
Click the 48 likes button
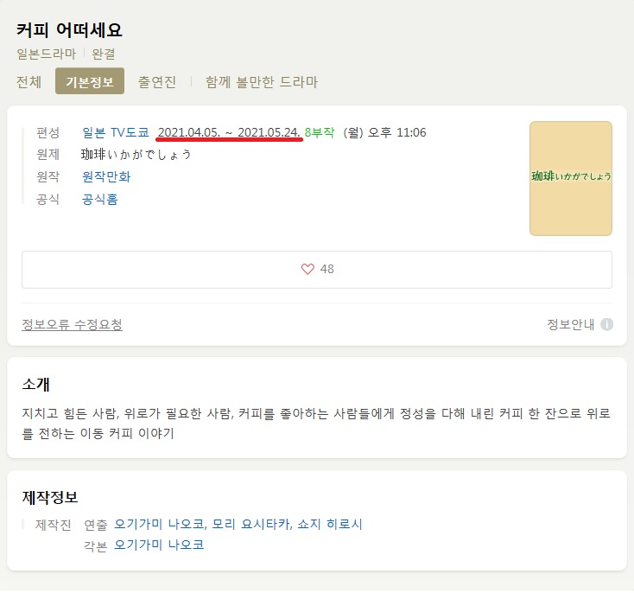tap(317, 270)
